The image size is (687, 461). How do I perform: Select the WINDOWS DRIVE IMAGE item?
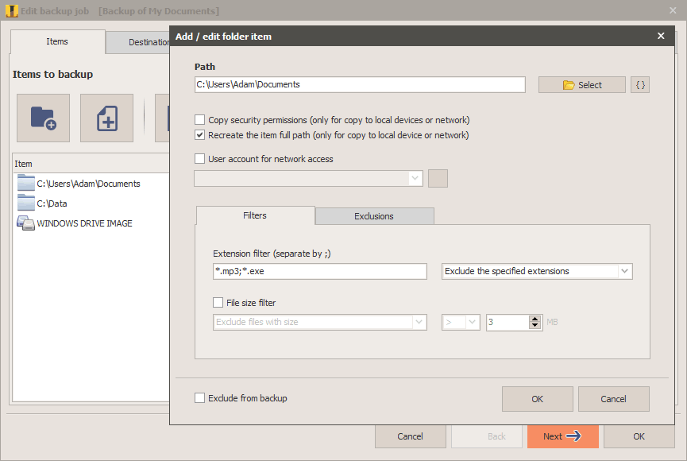tap(84, 223)
